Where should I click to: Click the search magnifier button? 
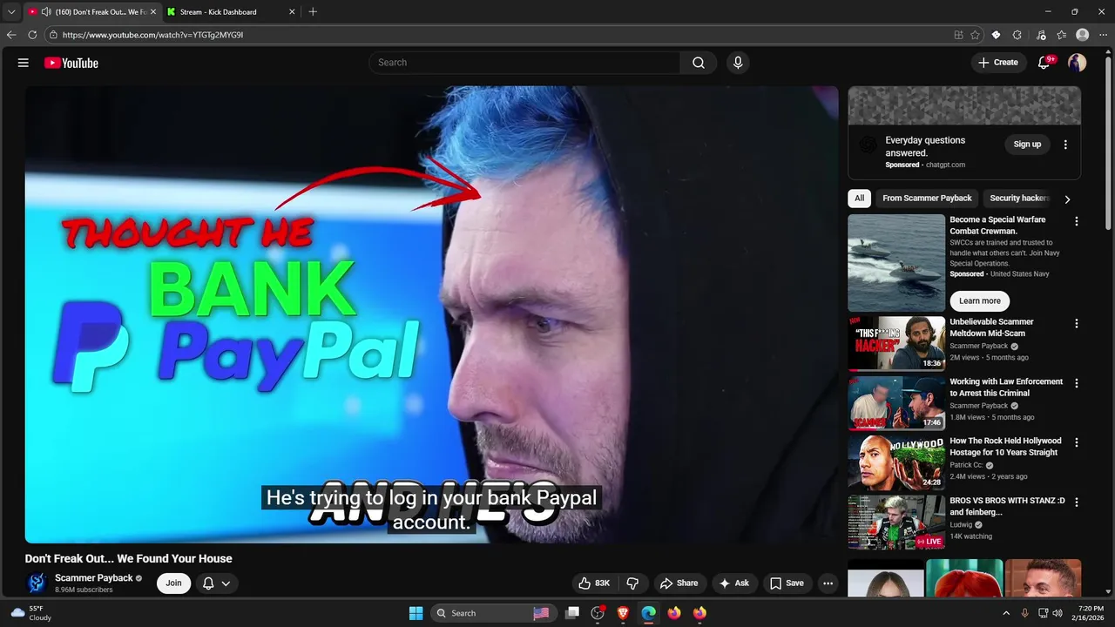699,63
